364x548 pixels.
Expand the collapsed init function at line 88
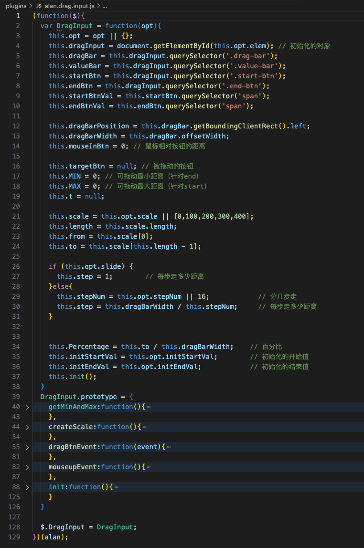(x=27, y=487)
